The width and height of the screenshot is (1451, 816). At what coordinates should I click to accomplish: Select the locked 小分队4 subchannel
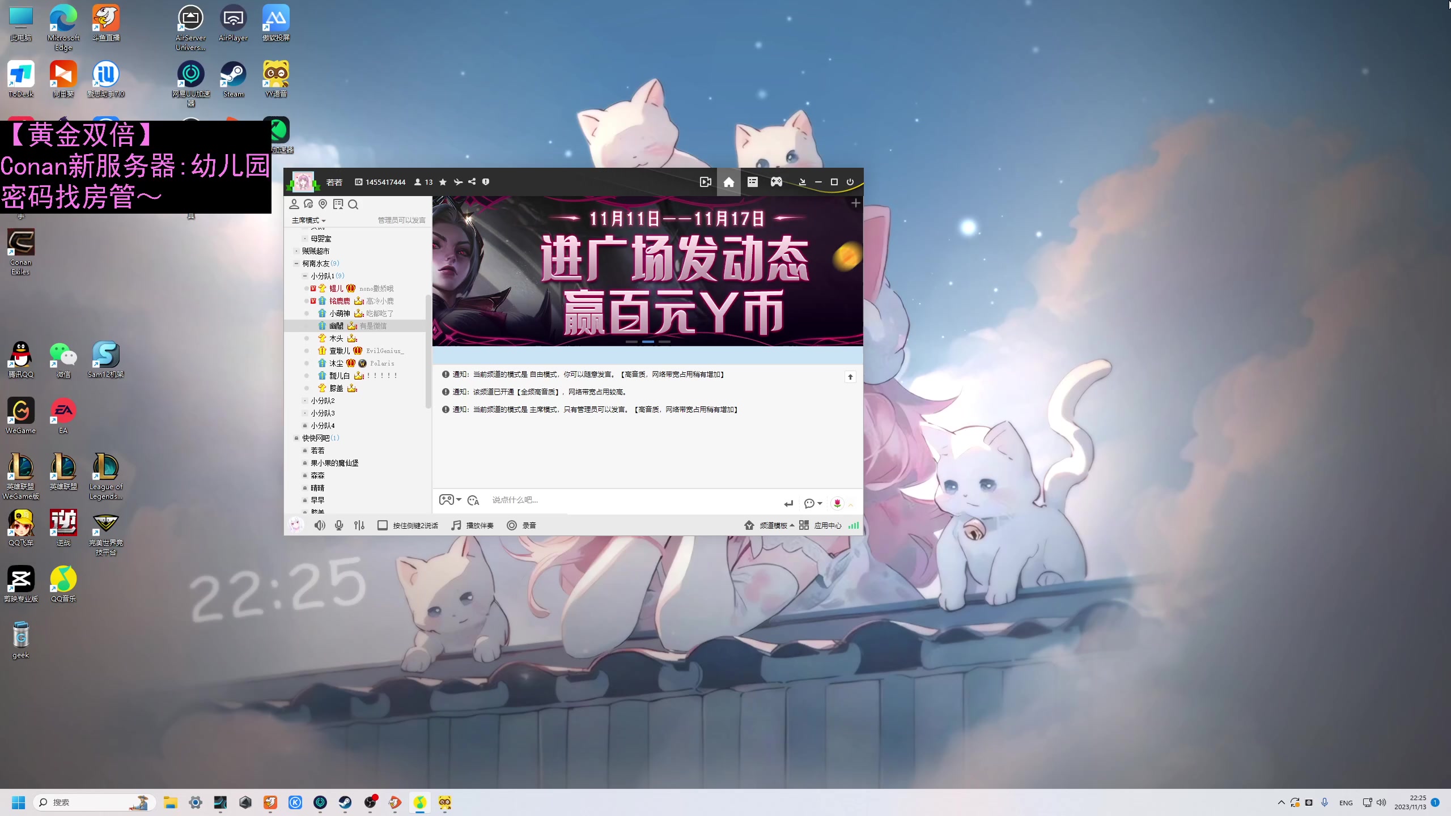point(323,426)
